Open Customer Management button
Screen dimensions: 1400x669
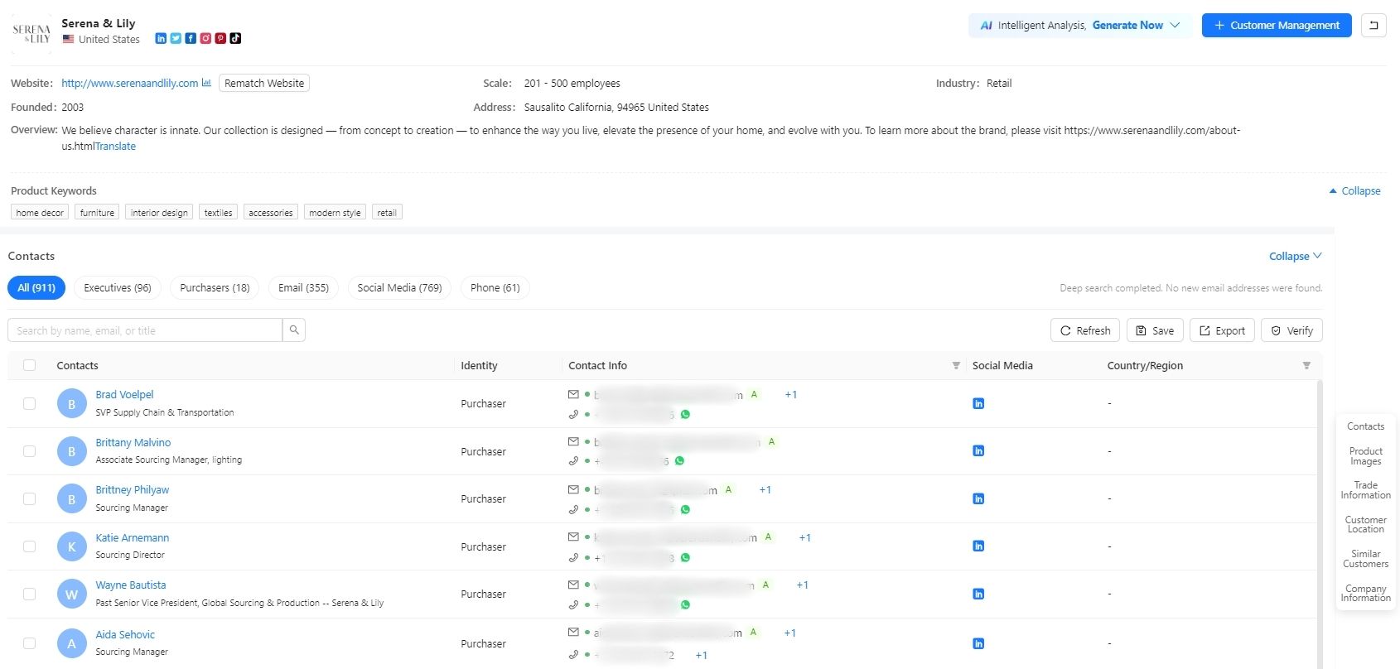pos(1277,26)
